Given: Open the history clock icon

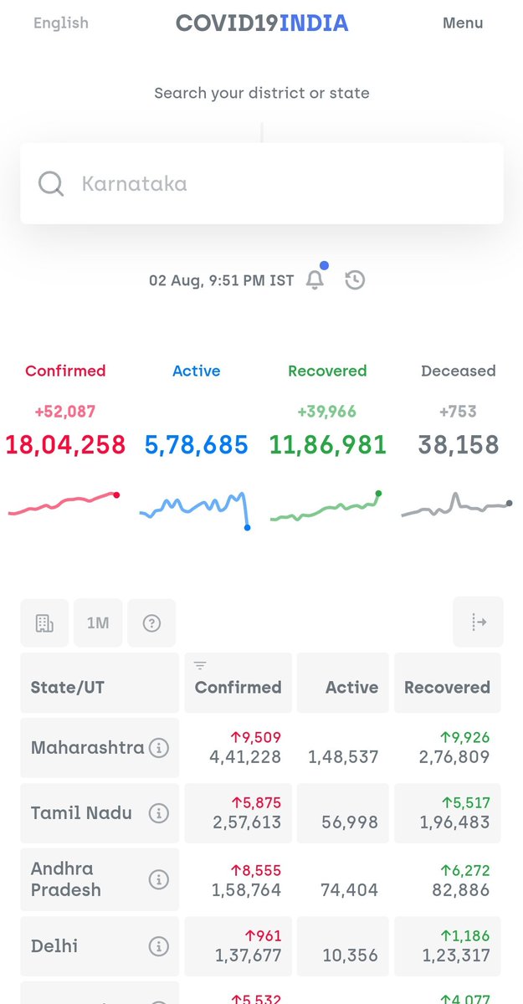Looking at the screenshot, I should coord(355,280).
